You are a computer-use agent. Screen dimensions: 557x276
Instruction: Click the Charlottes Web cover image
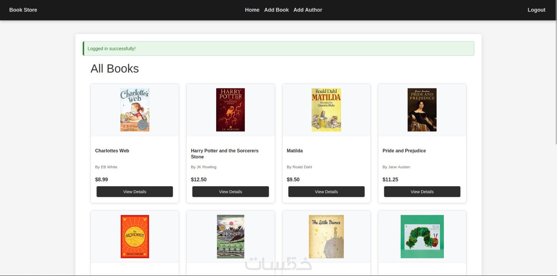pos(135,110)
